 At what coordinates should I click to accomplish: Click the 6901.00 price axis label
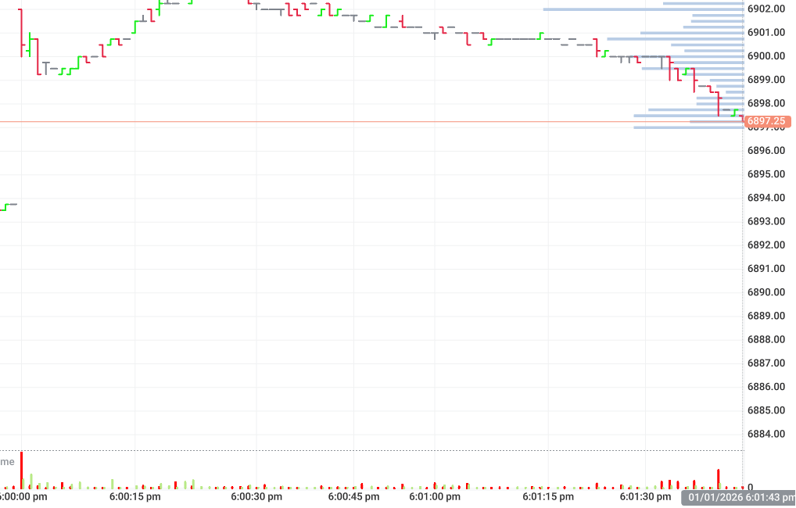pyautogui.click(x=766, y=33)
